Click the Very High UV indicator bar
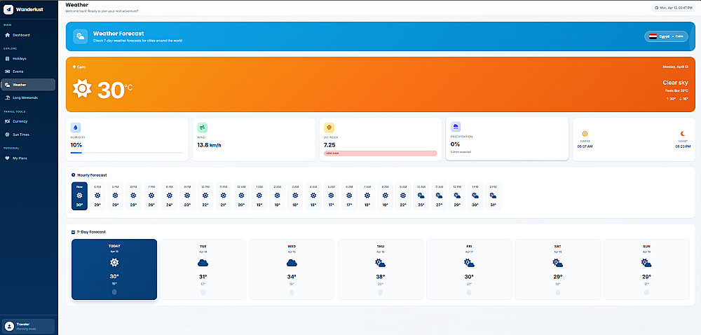 pyautogui.click(x=381, y=153)
